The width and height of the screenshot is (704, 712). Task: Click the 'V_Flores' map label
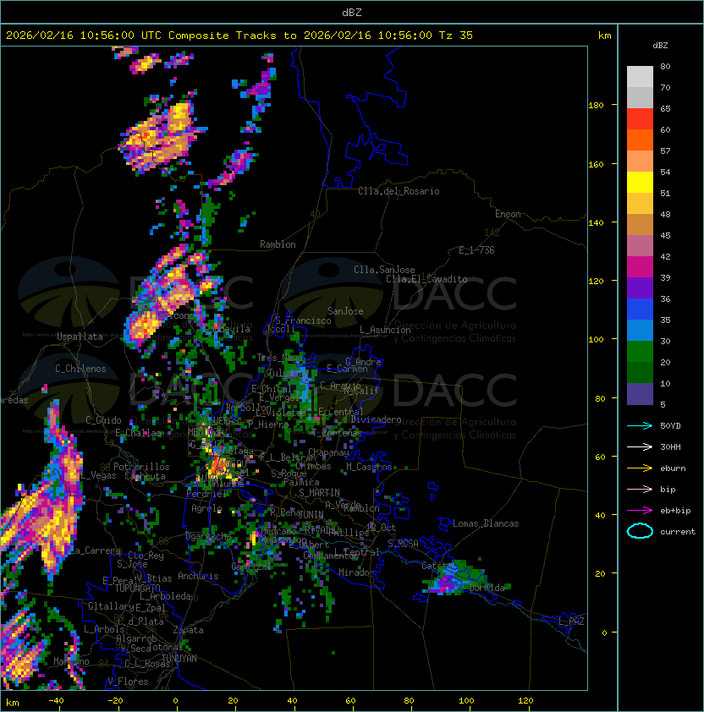[x=128, y=682]
